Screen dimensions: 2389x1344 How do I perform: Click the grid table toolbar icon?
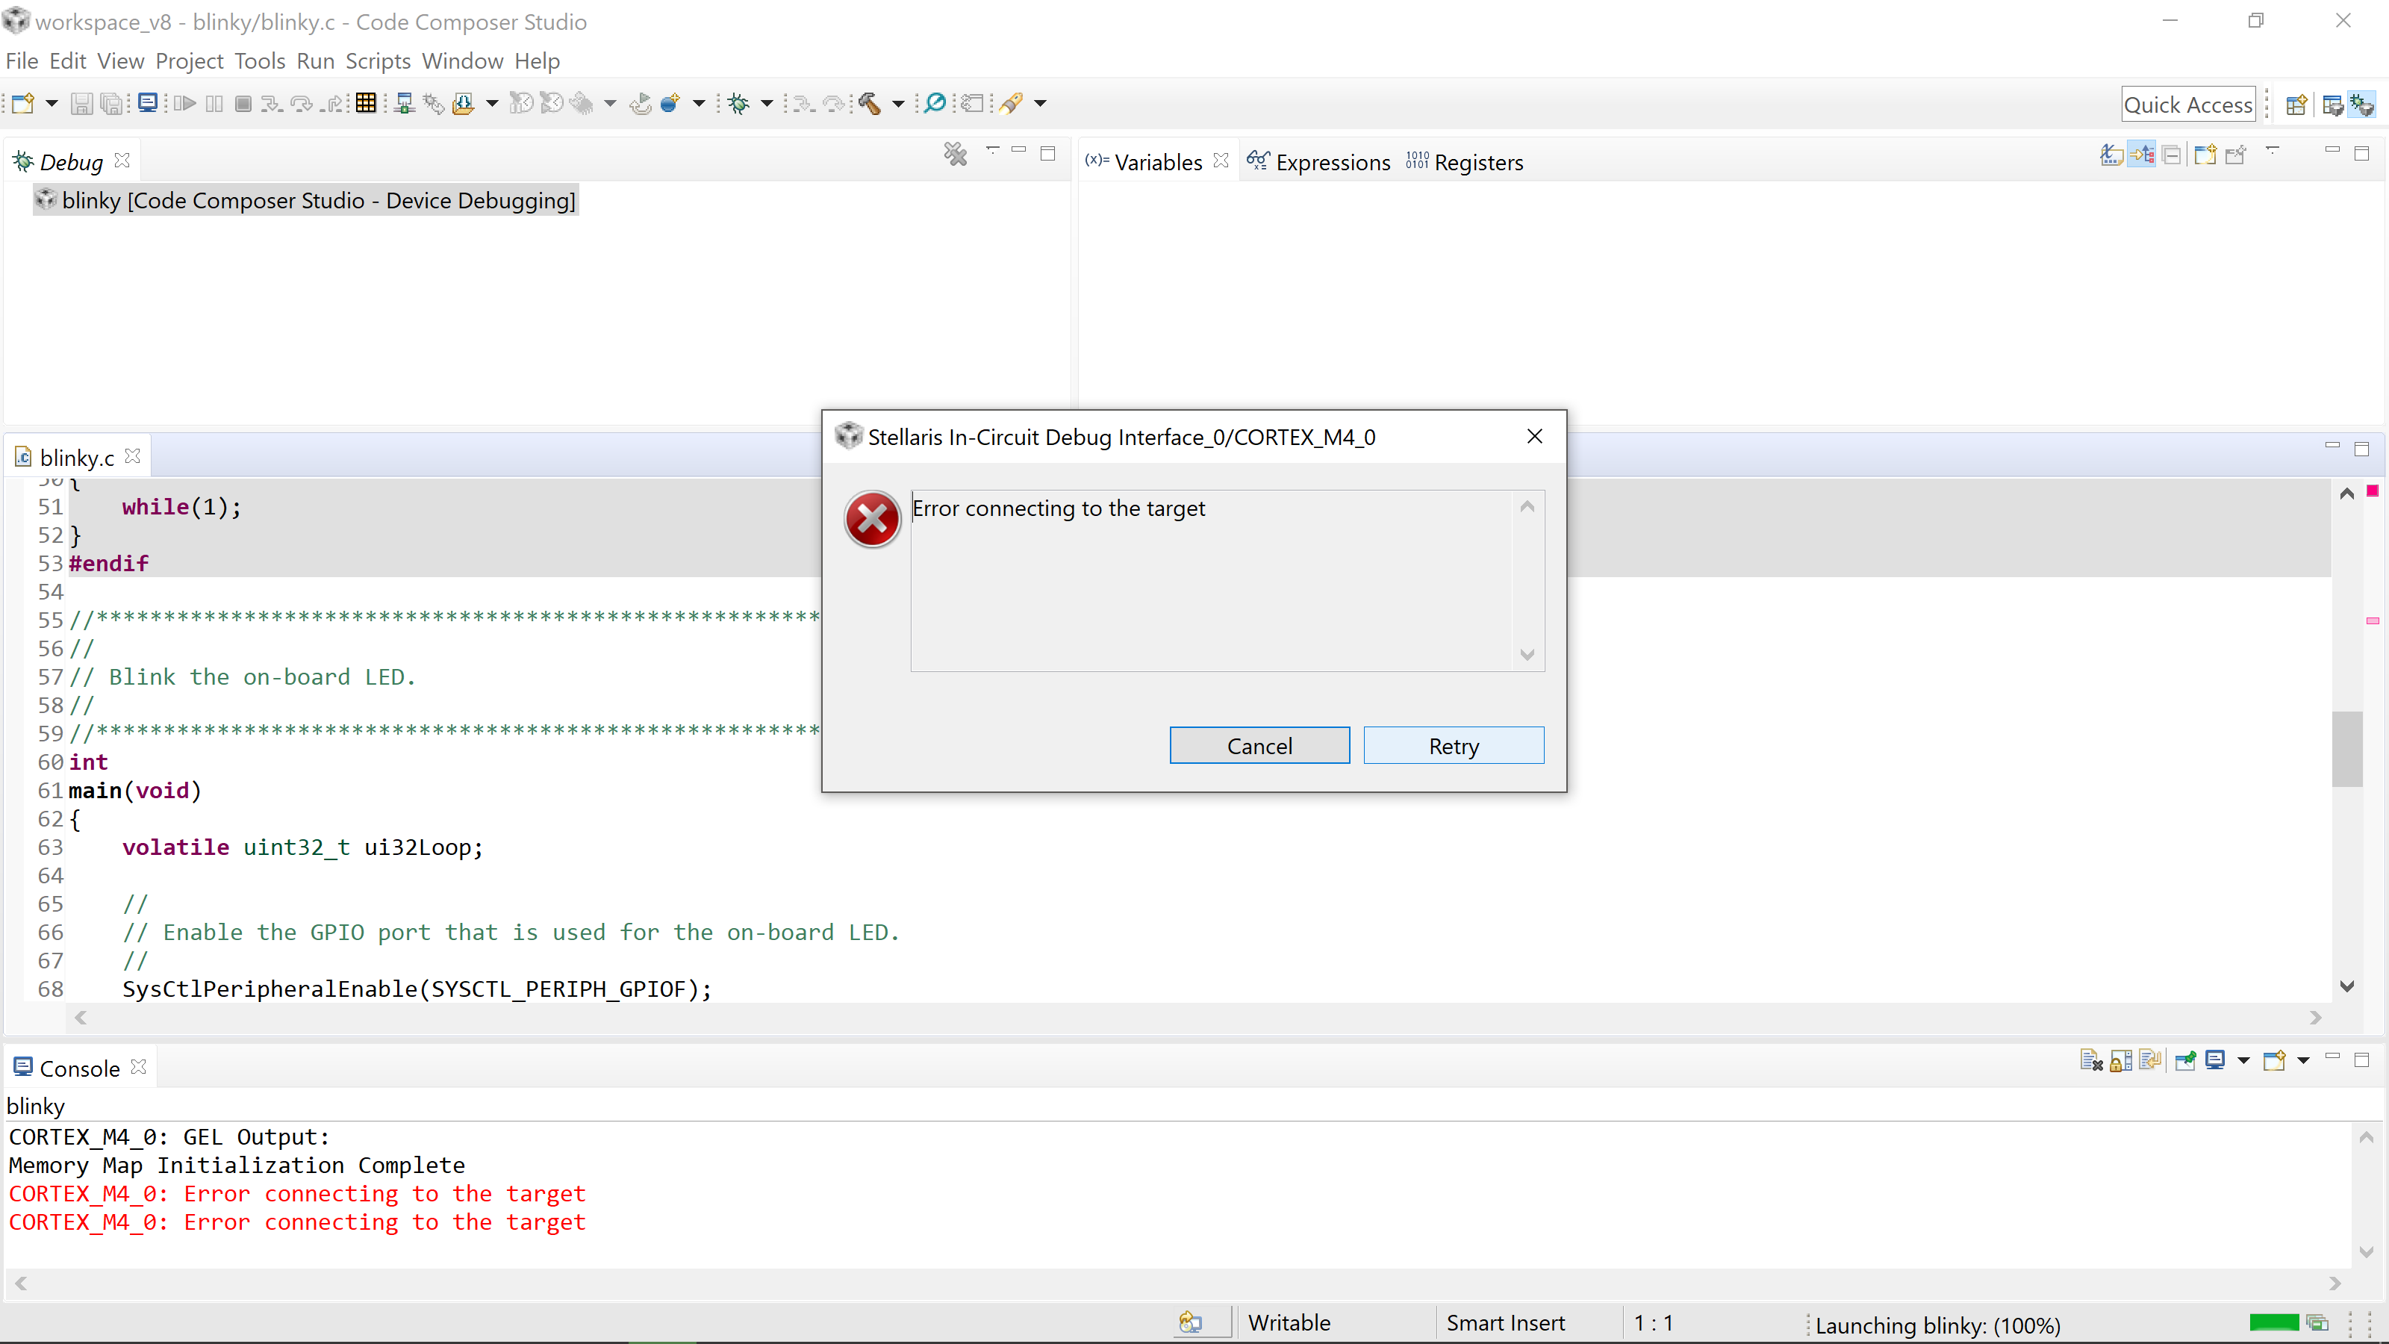tap(367, 103)
